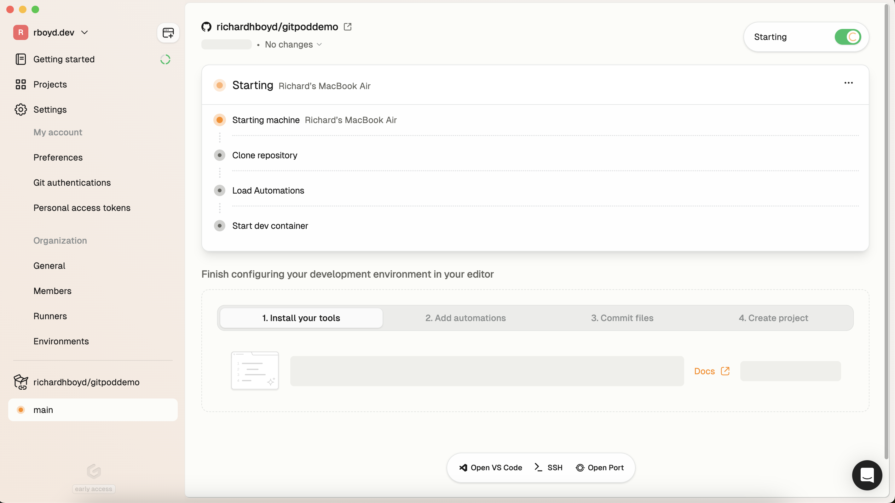Click the new environment icon in sidebar

(x=168, y=33)
